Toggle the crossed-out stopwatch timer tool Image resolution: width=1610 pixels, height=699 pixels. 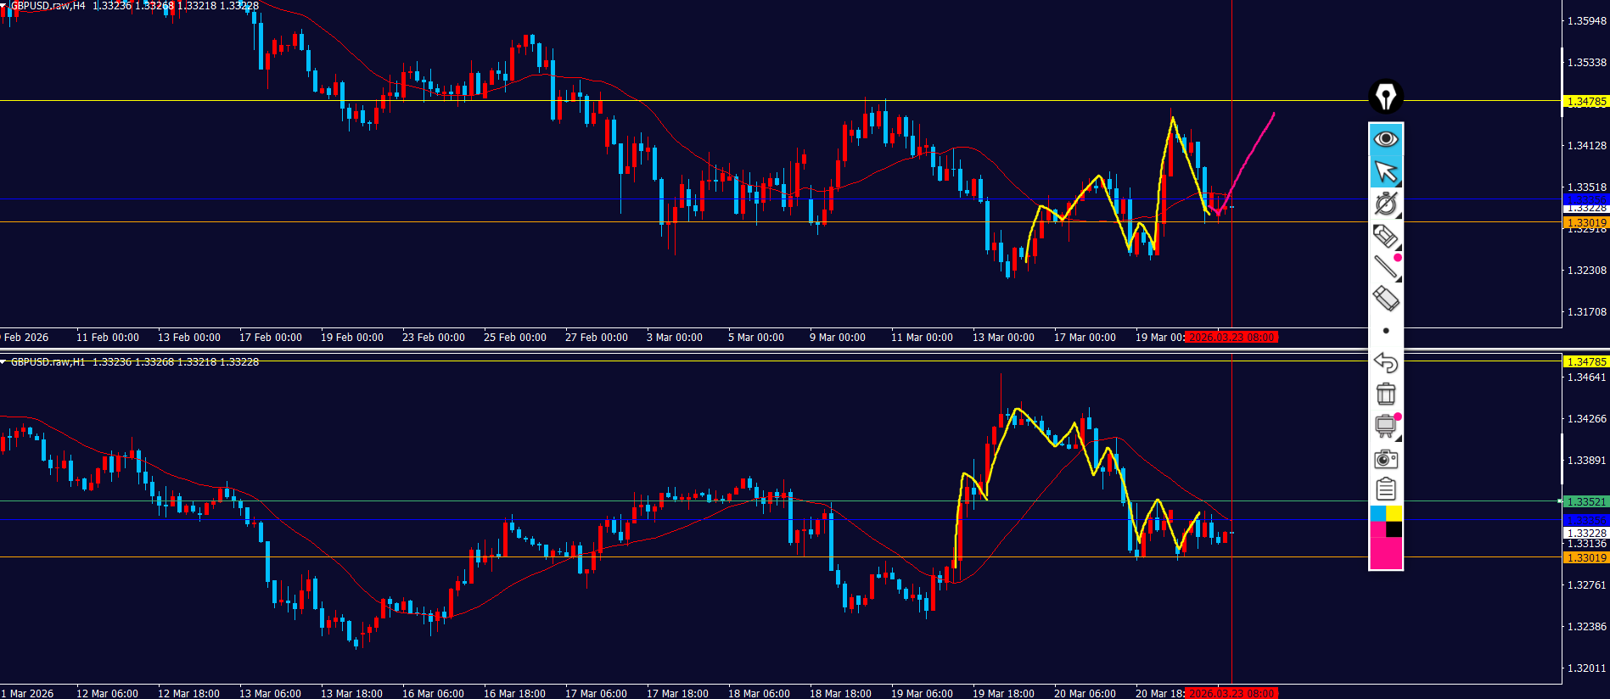[x=1385, y=204]
